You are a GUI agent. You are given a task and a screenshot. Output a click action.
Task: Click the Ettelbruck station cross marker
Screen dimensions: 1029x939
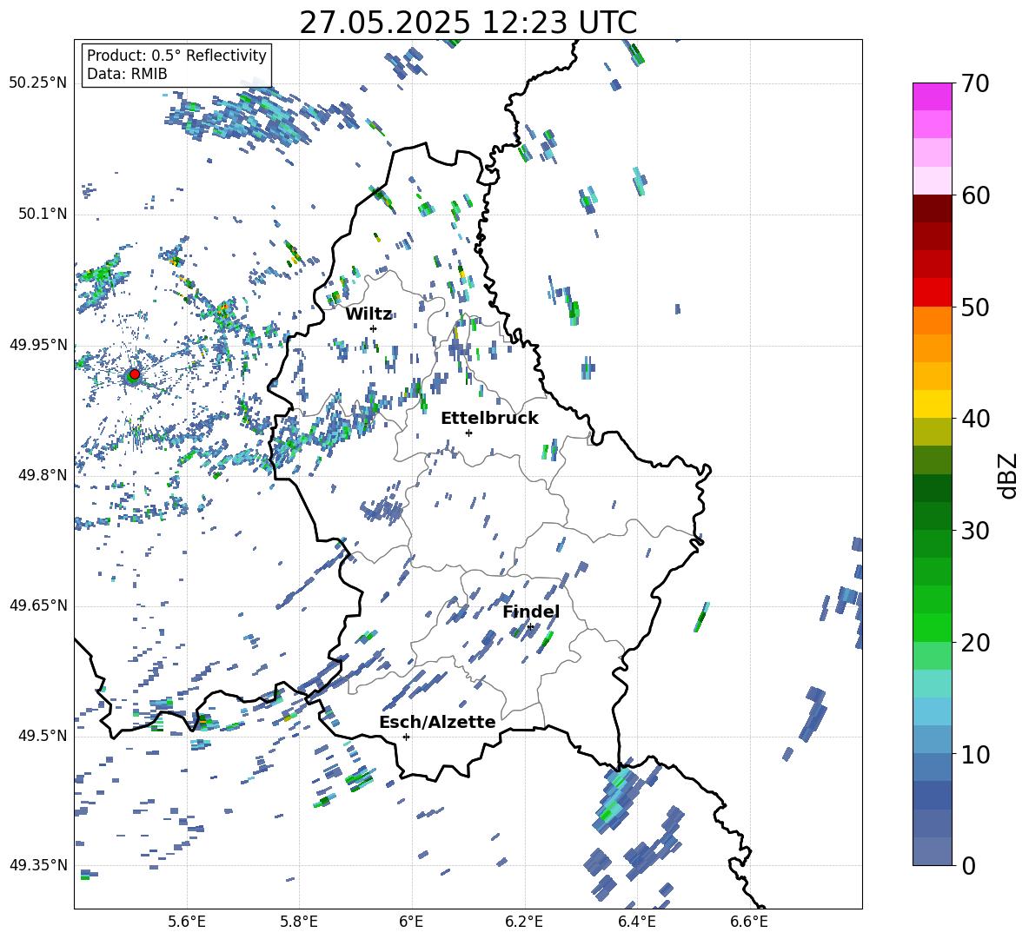[x=468, y=433]
